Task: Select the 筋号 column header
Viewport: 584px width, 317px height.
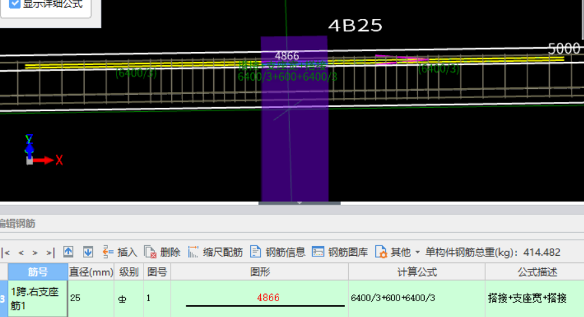Action: point(38,272)
